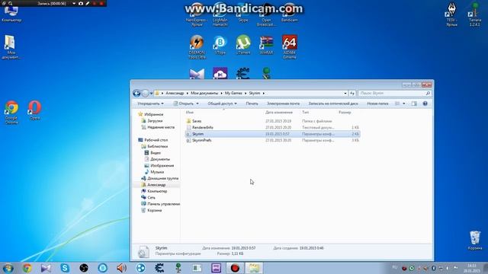Click the search magnifier icon in Explorer
The width and height of the screenshot is (488, 274).
(x=428, y=93)
